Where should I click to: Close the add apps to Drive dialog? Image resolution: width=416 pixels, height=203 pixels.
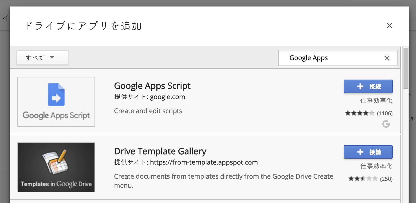[389, 26]
